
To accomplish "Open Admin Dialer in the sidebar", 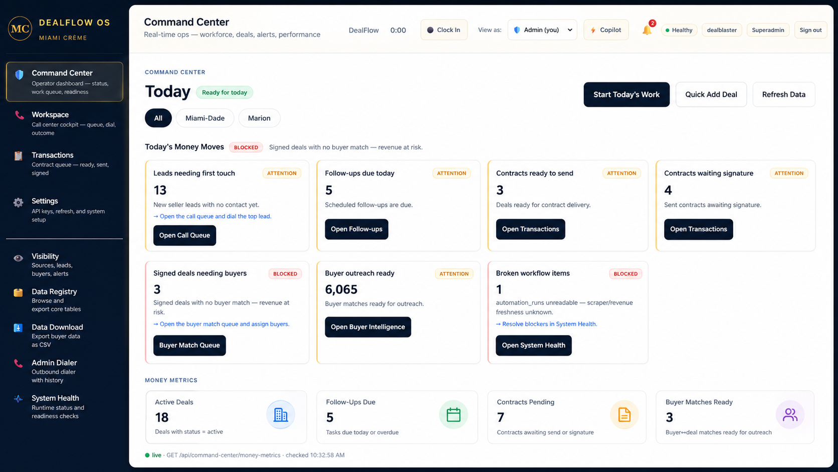I will tap(65, 371).
